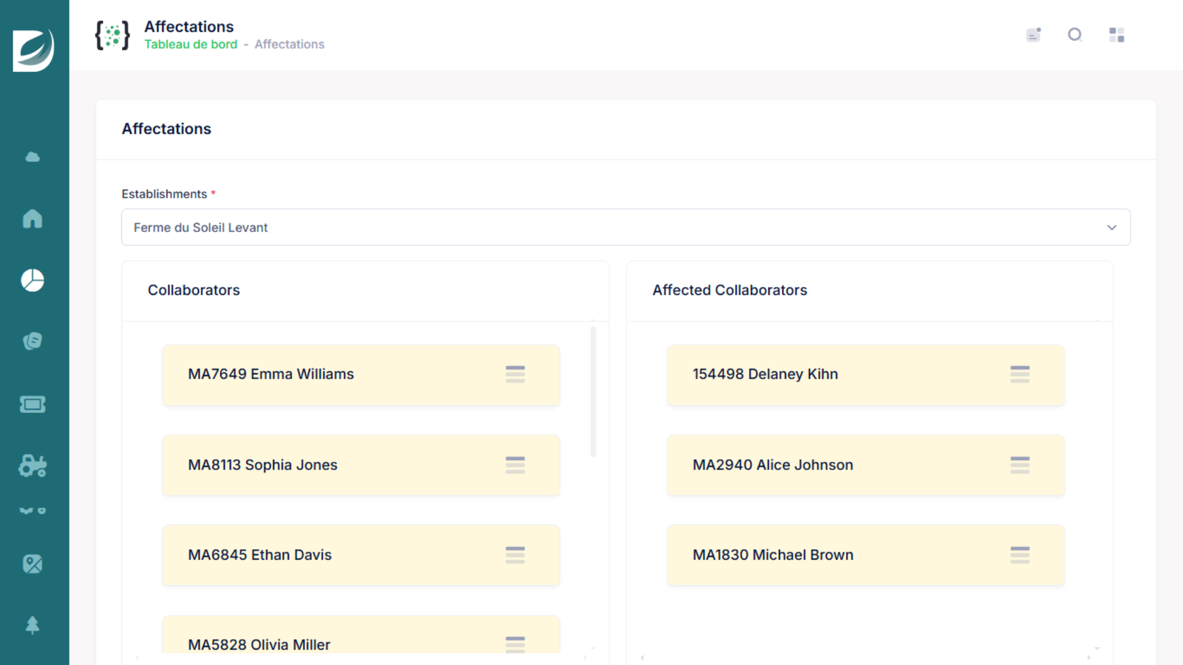Click the Tableau de bord breadcrumb link

(x=190, y=44)
